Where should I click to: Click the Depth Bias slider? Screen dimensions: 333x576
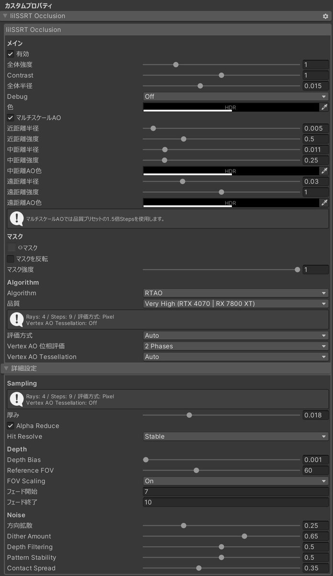click(x=221, y=460)
